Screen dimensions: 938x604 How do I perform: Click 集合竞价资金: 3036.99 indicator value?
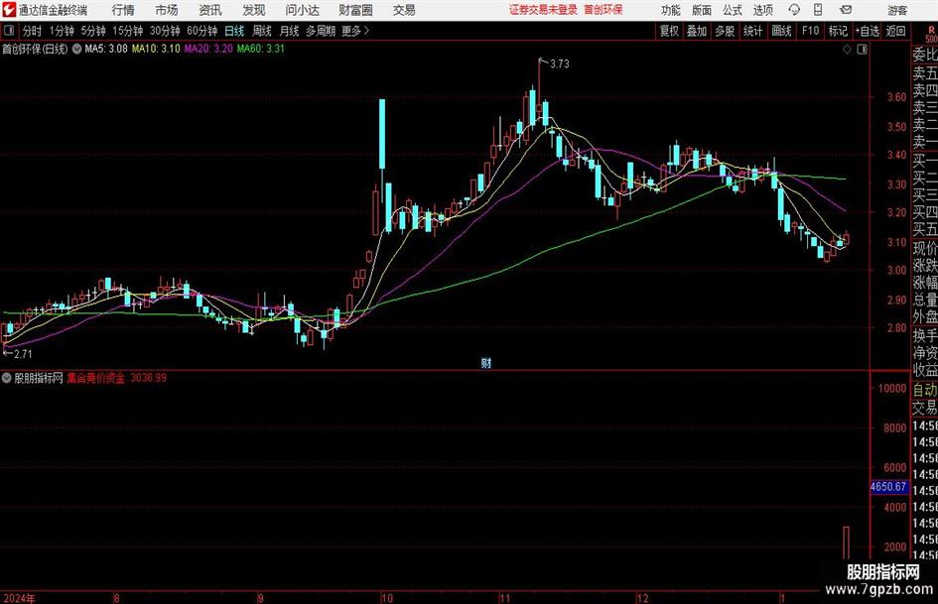coord(117,378)
